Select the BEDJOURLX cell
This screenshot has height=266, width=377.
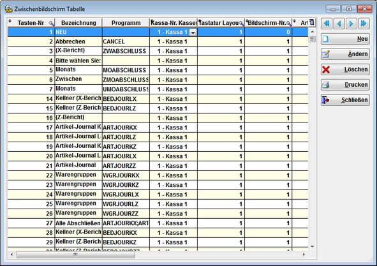click(x=126, y=99)
